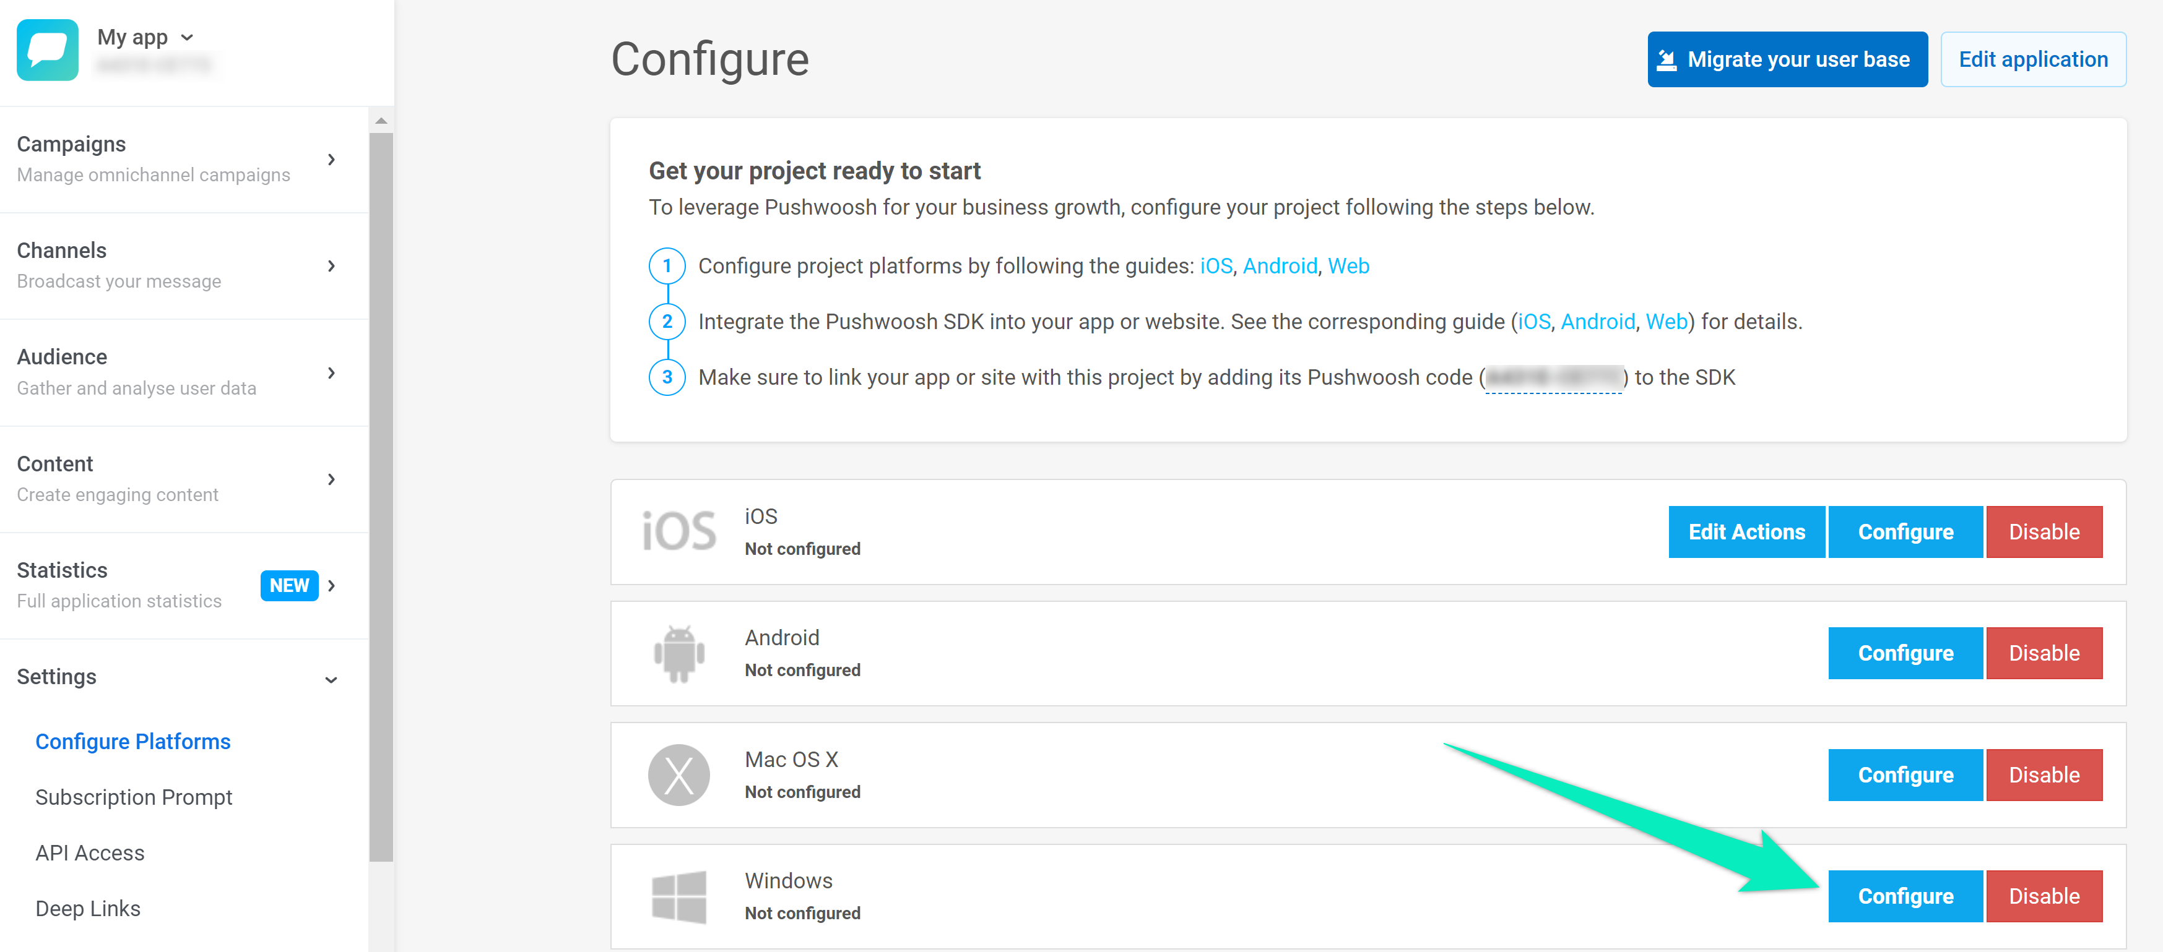Open Subscription Prompt settings page

134,797
